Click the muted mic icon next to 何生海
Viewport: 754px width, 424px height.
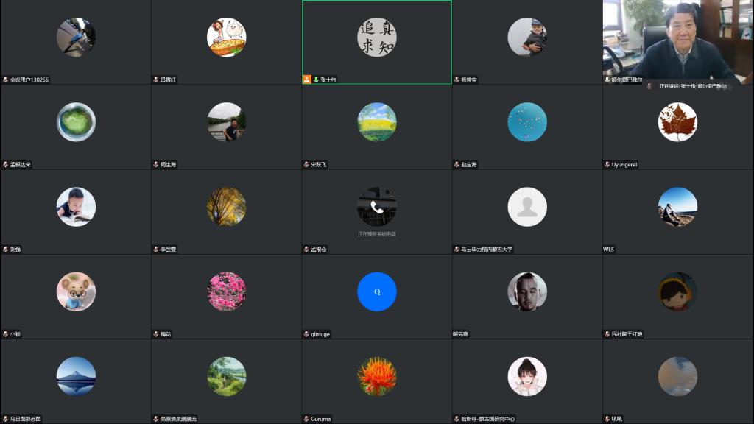(156, 164)
